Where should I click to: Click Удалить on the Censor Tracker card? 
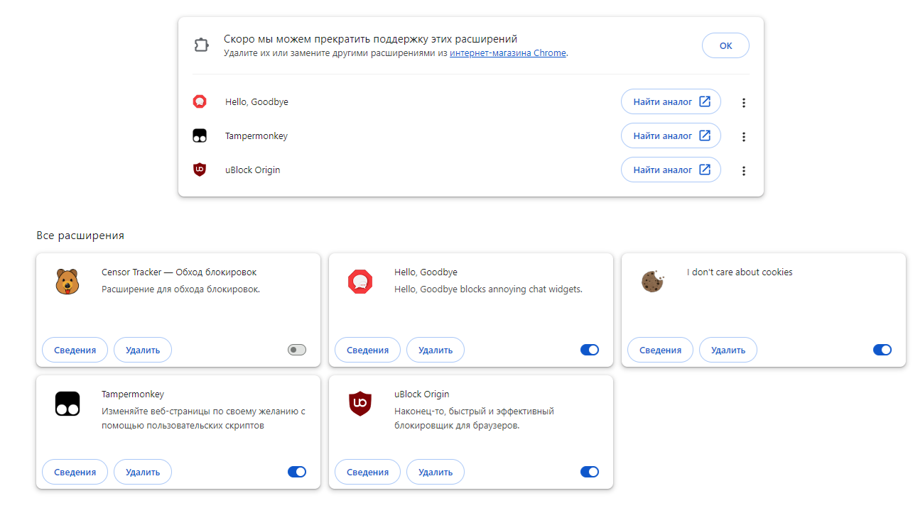(143, 350)
